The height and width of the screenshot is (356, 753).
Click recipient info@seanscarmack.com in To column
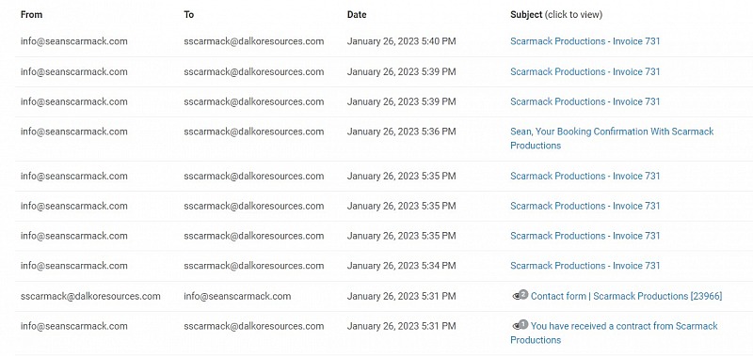[237, 296]
